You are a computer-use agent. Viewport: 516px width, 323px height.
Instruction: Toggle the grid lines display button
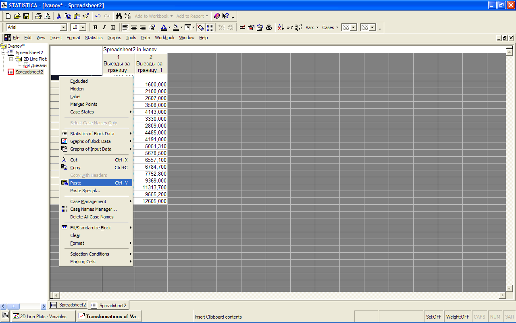tap(210, 27)
